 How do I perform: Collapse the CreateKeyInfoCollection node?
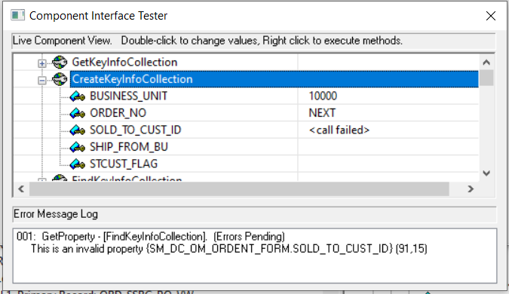(42, 80)
